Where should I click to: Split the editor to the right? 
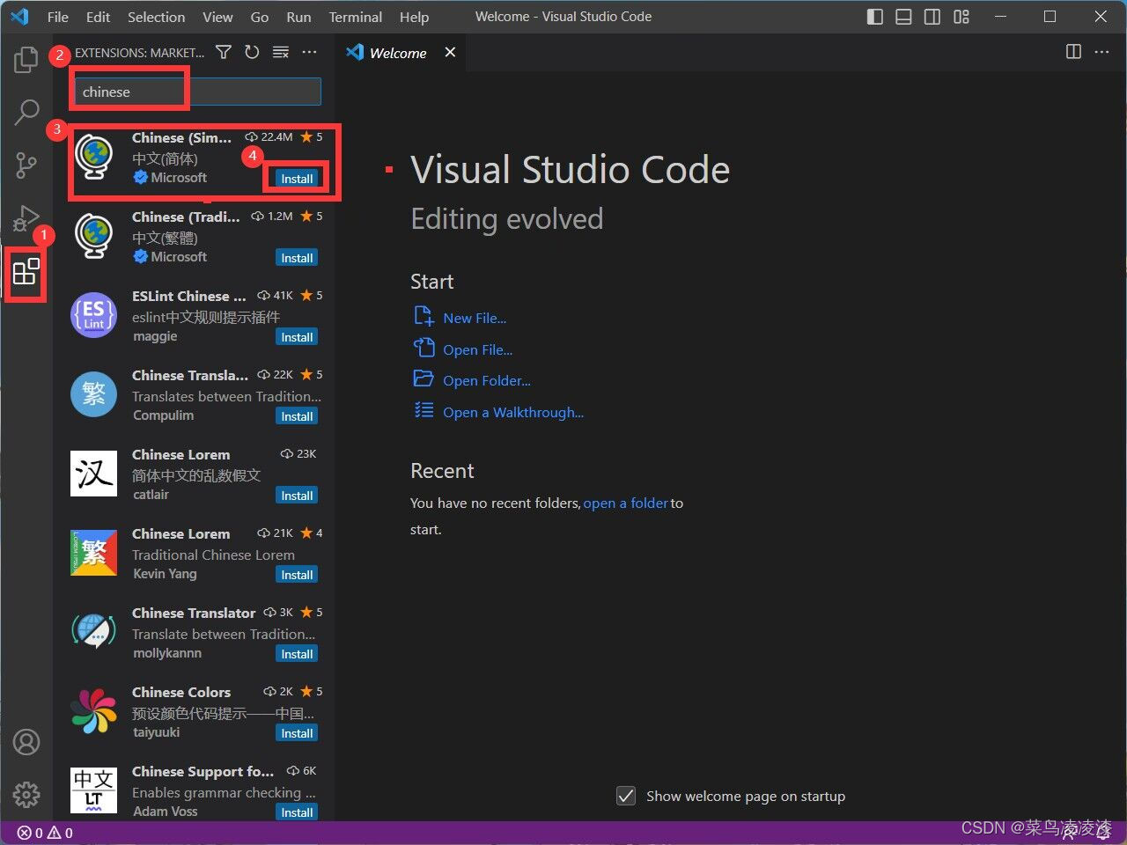(1073, 52)
